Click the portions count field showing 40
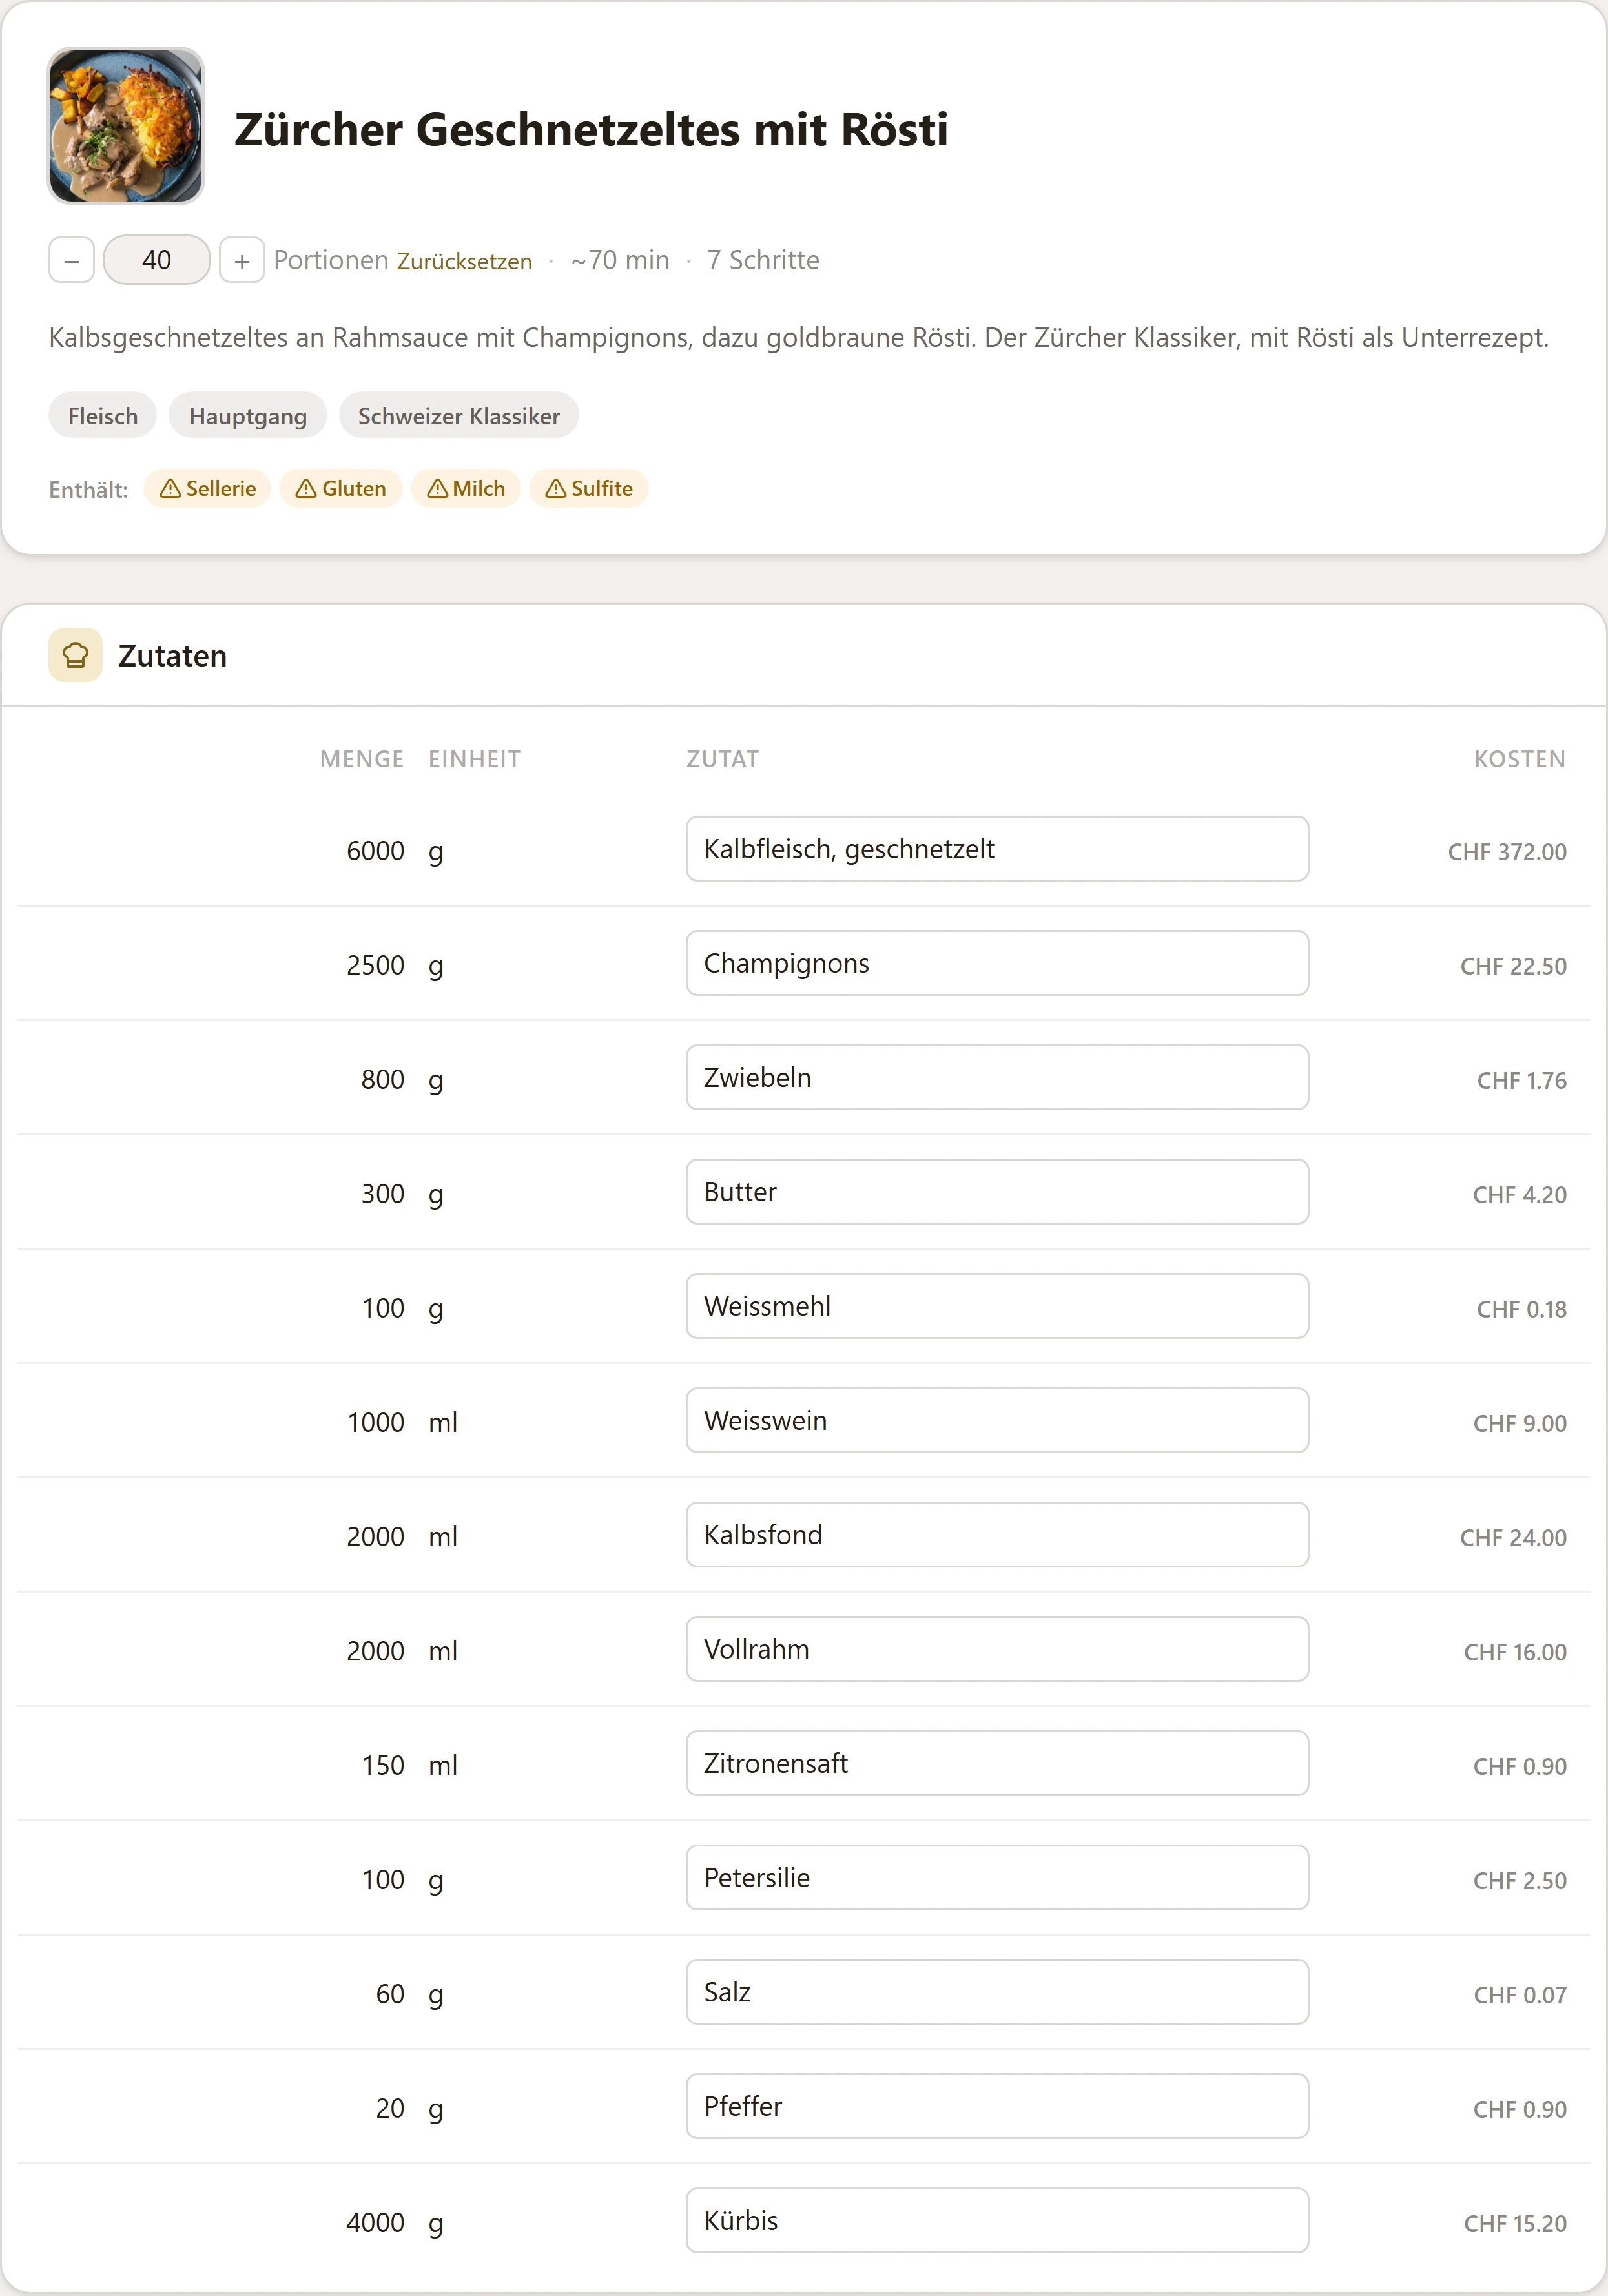The width and height of the screenshot is (1608, 2296). coord(157,260)
